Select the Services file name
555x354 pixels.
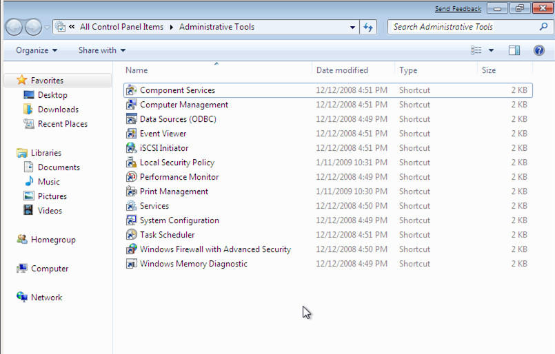[154, 206]
